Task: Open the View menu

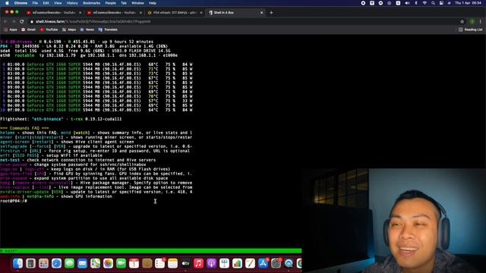Action: [x=58, y=3]
